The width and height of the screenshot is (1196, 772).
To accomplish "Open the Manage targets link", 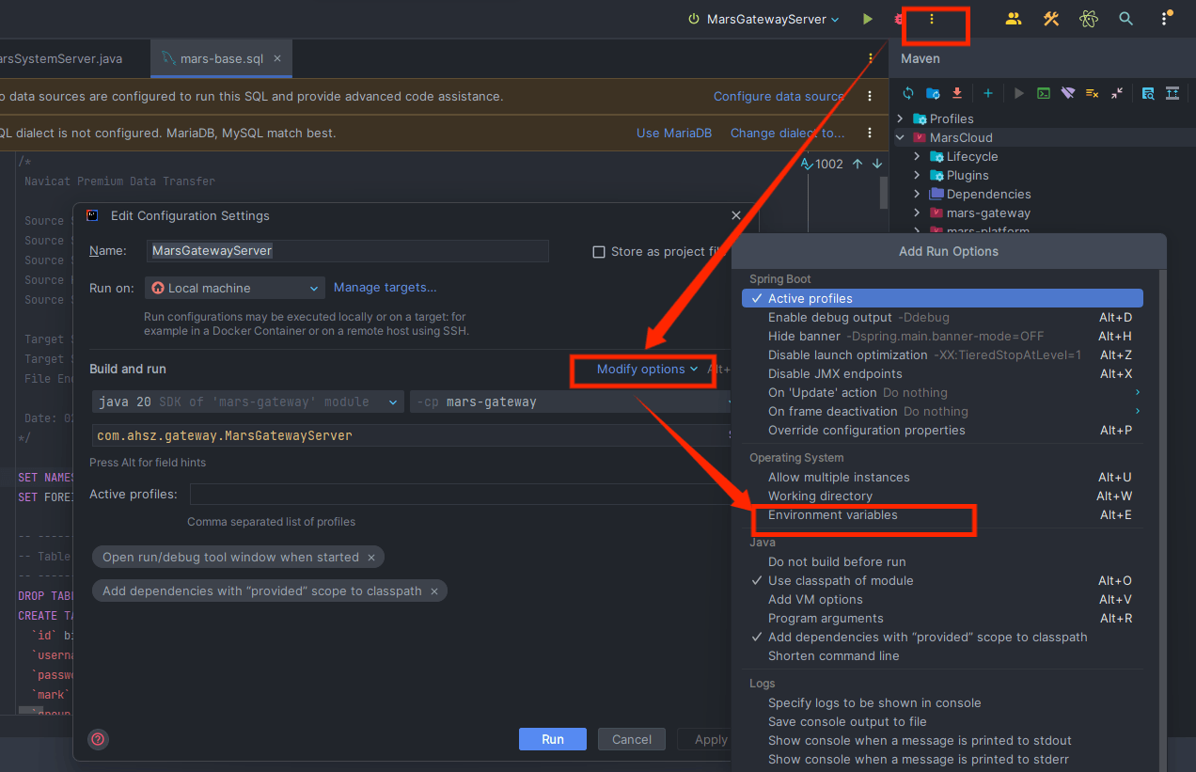I will [x=386, y=287].
